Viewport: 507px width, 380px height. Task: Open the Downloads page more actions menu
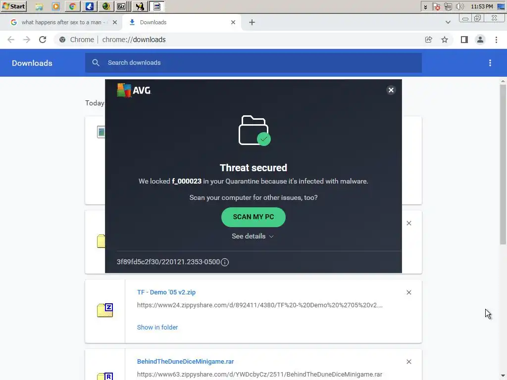490,63
